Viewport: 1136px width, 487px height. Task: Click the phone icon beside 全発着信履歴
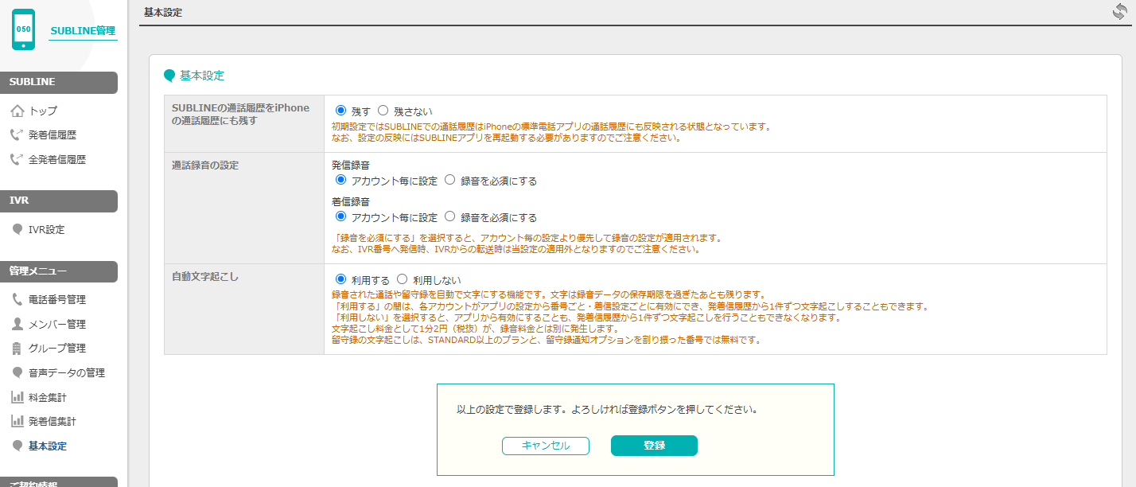[x=18, y=159]
